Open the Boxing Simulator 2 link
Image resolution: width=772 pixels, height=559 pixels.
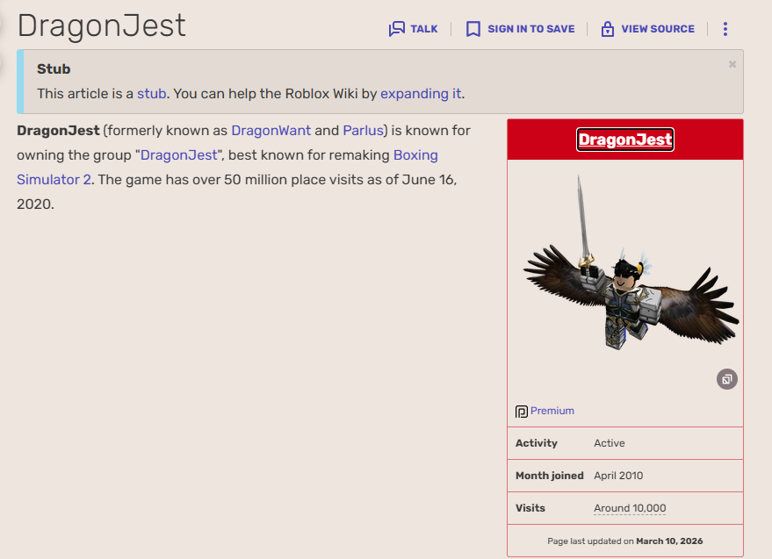[415, 155]
